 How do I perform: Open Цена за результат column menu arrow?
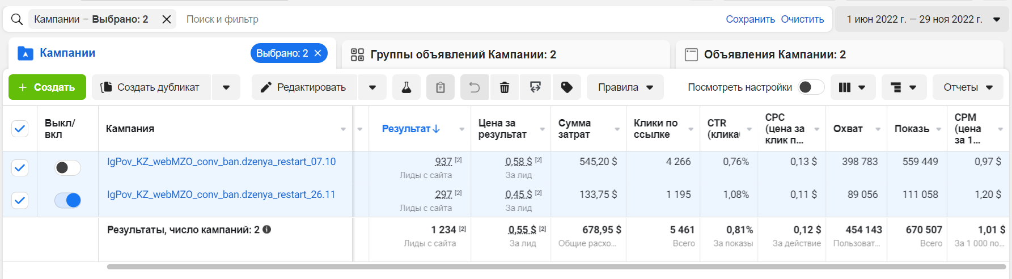coord(543,129)
